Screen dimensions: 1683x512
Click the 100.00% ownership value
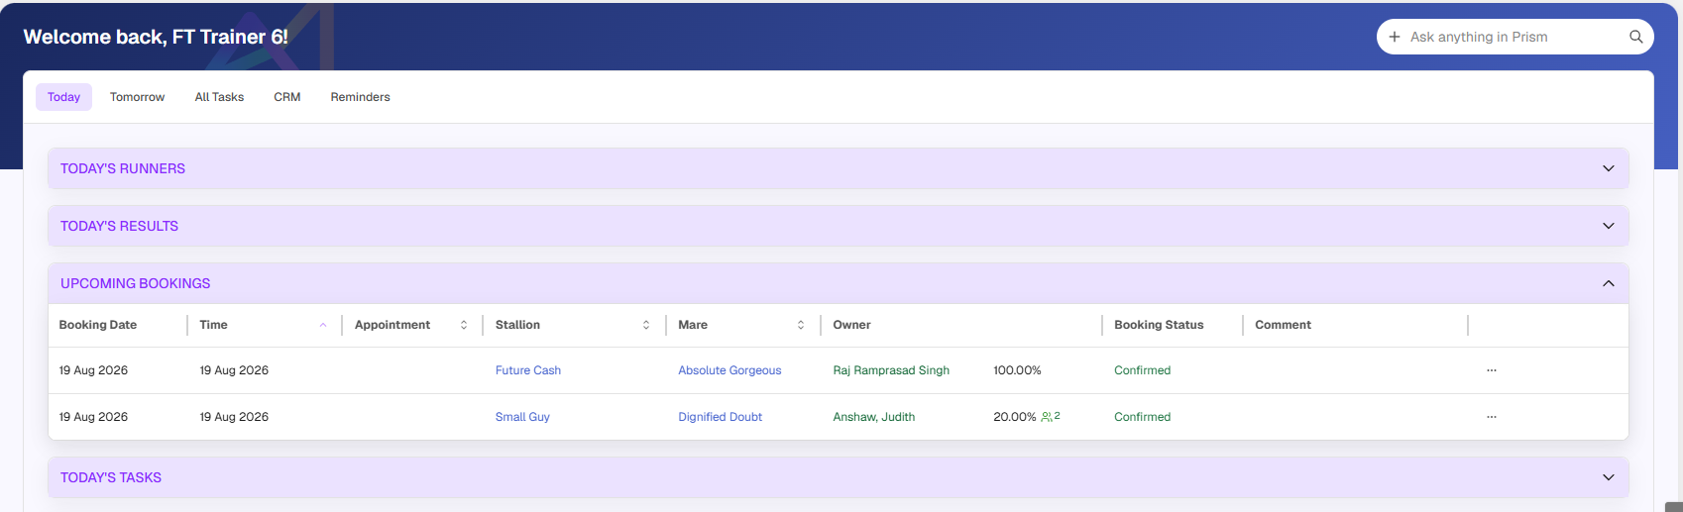1017,370
